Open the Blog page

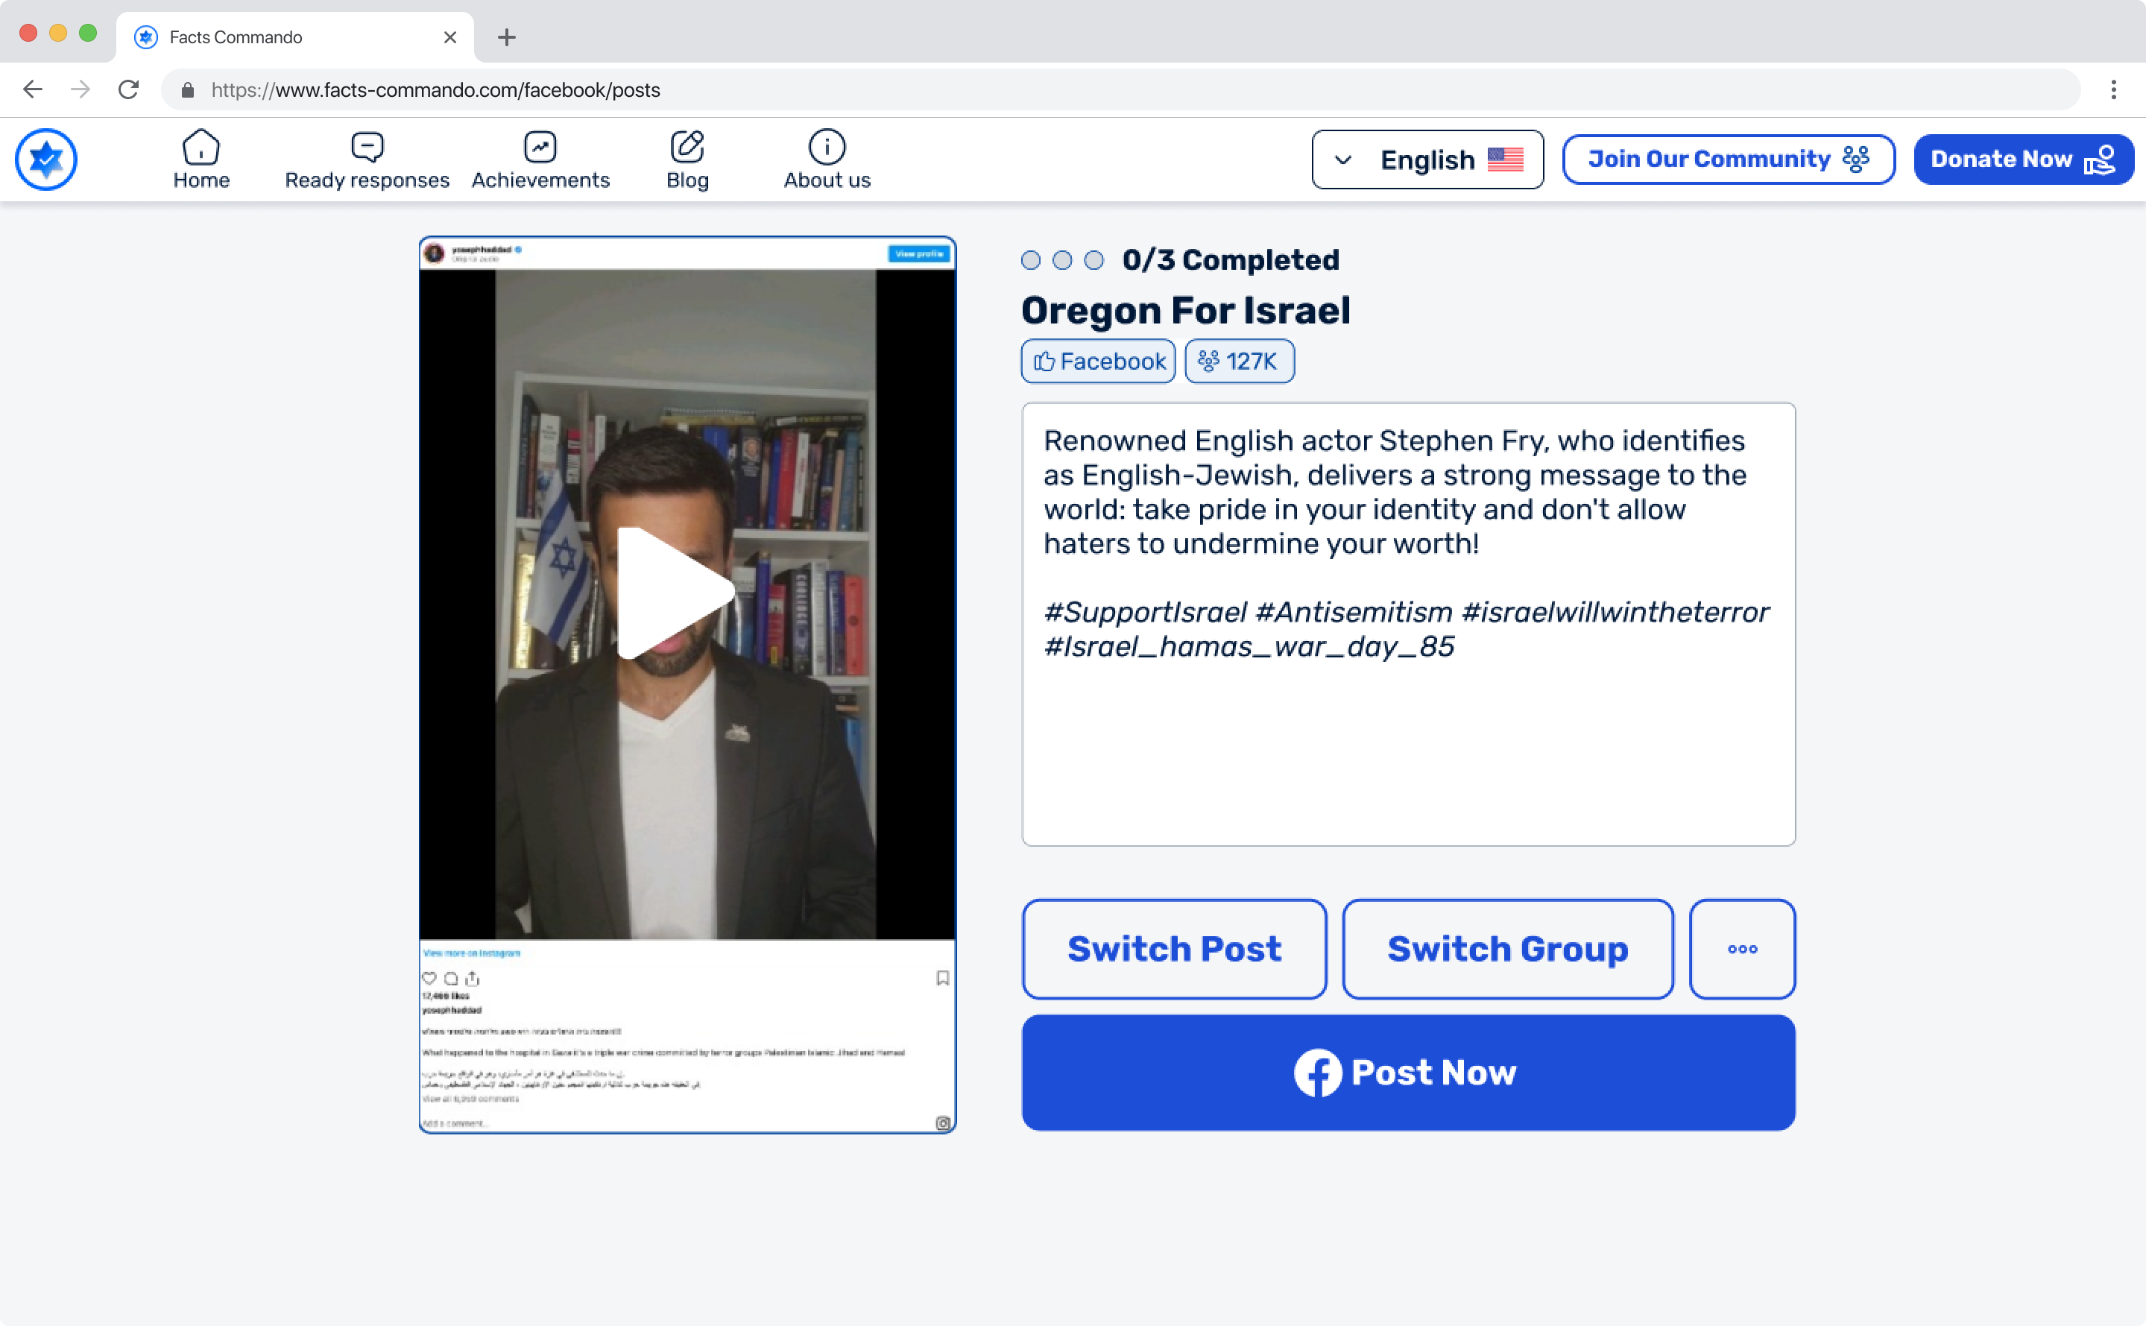pos(687,160)
